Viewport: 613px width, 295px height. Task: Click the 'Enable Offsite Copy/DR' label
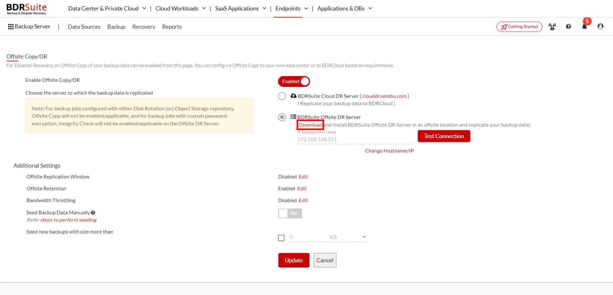point(53,80)
